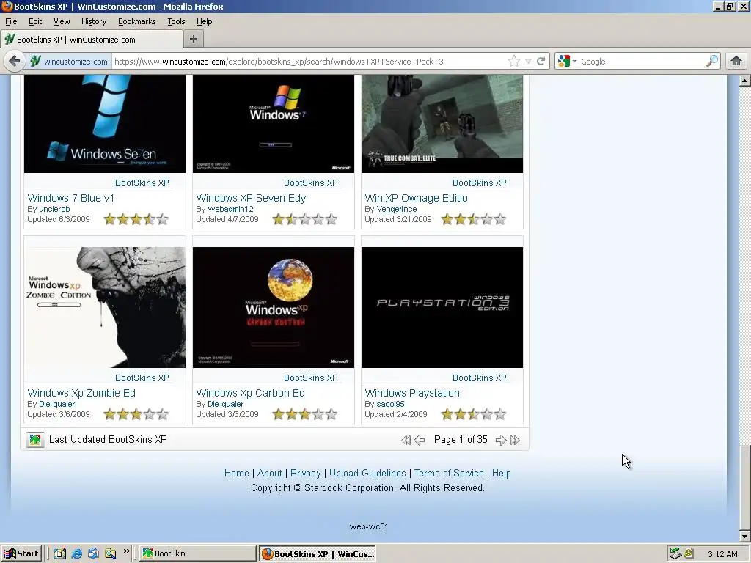
Task: Open the True Combat Elite preview thumbnail
Action: click(442, 123)
